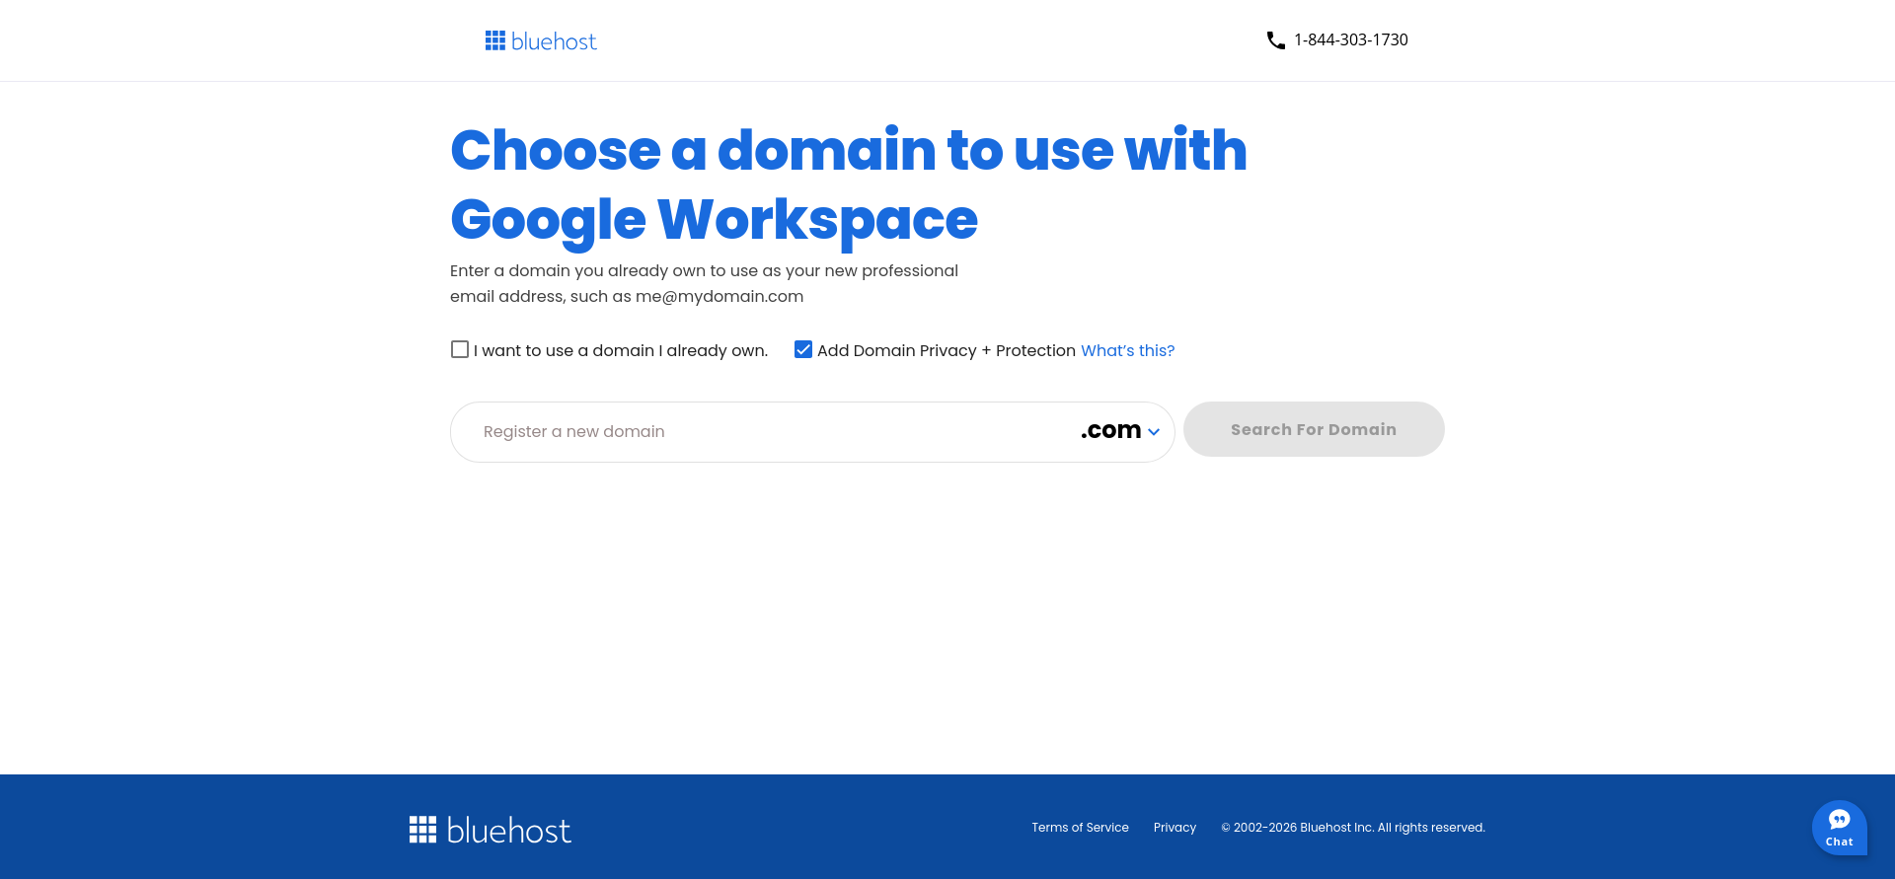Click the phone icon beside the support number
This screenshot has height=879, width=1895.
click(1275, 40)
